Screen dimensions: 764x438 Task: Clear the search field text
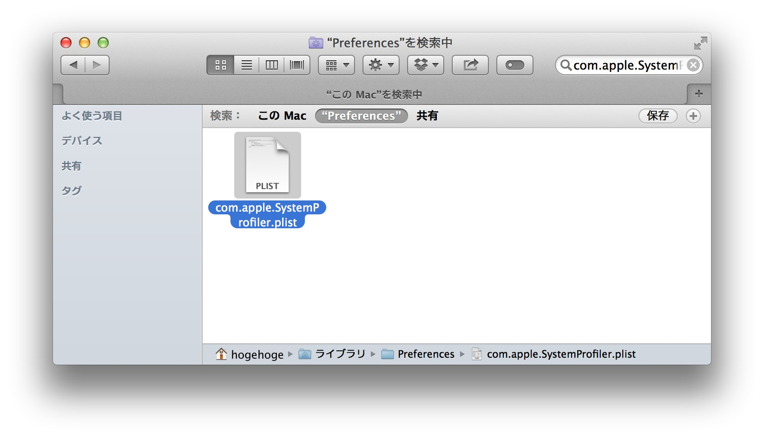(693, 65)
